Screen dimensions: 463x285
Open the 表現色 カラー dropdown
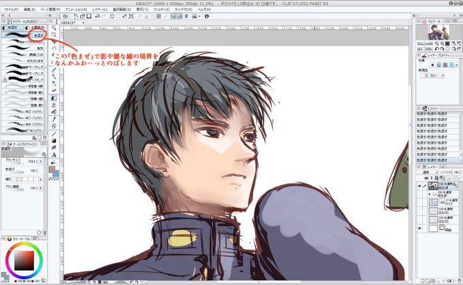click(x=432, y=76)
